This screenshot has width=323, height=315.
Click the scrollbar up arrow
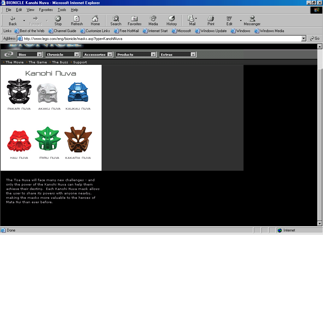click(320, 47)
